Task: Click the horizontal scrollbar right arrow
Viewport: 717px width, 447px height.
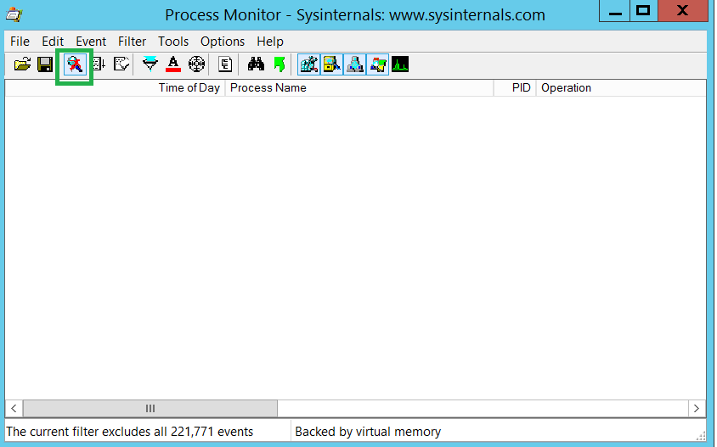Action: (697, 408)
